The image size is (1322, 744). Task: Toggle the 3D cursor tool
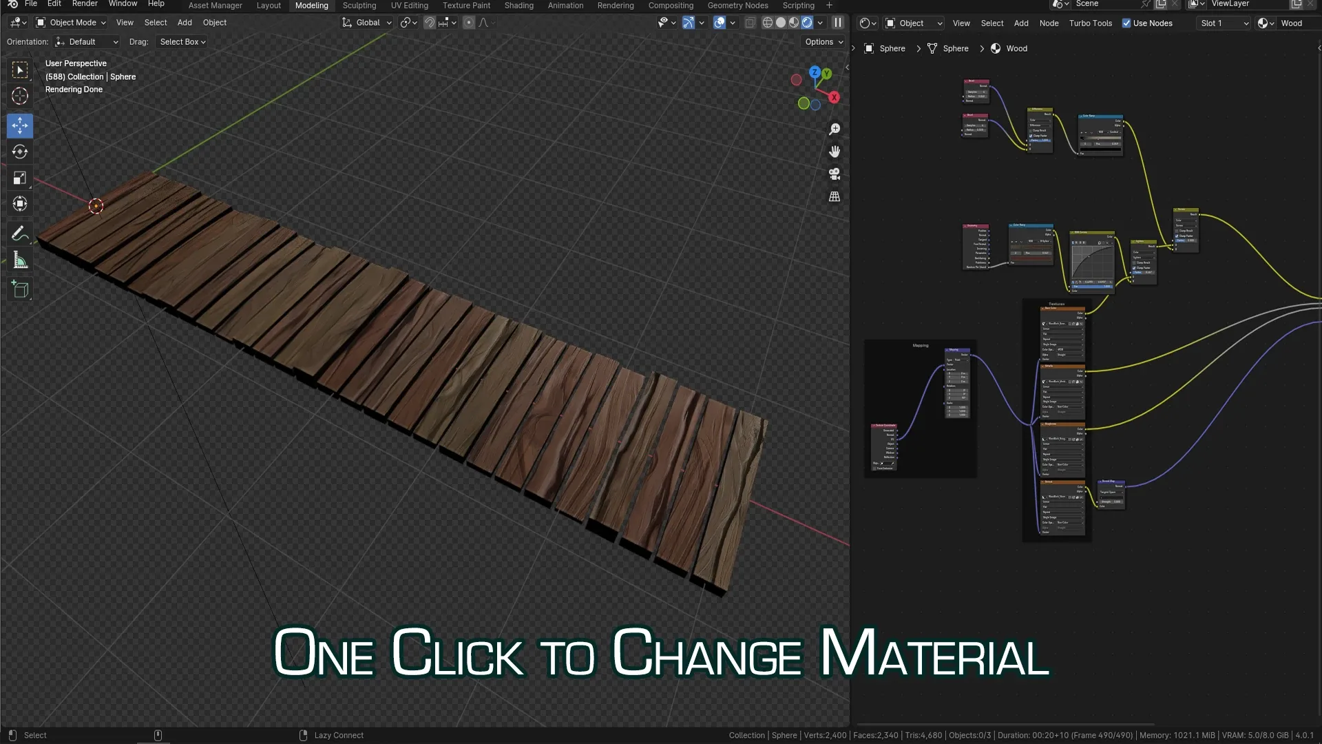19,96
